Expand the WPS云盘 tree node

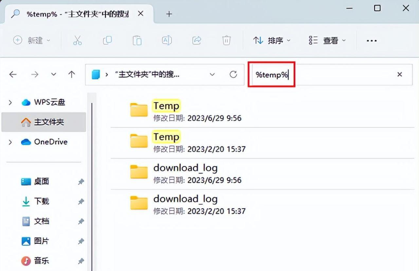[x=10, y=102]
